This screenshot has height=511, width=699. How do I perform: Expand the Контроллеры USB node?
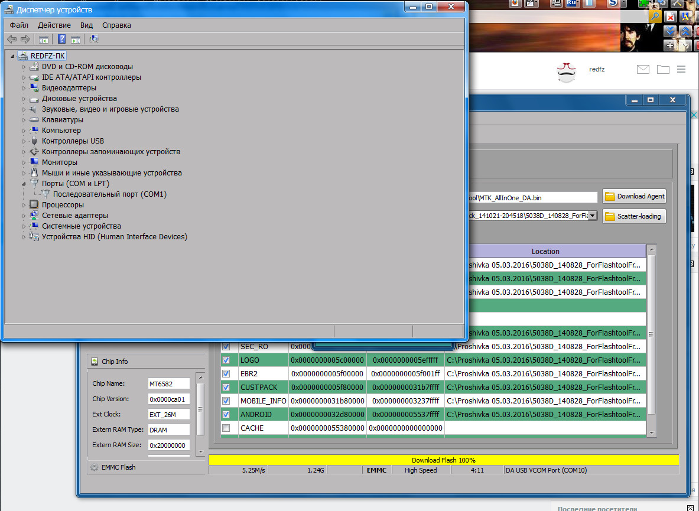(24, 141)
